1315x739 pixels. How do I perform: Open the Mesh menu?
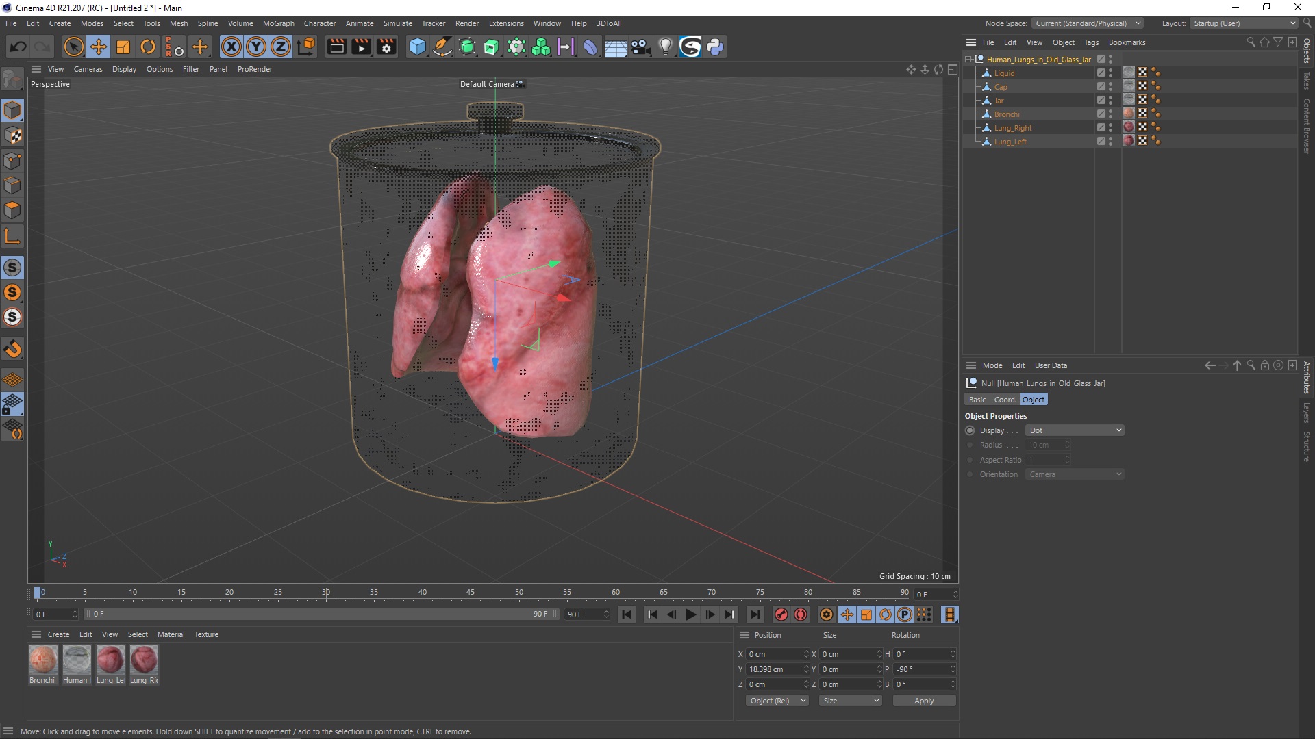click(179, 23)
